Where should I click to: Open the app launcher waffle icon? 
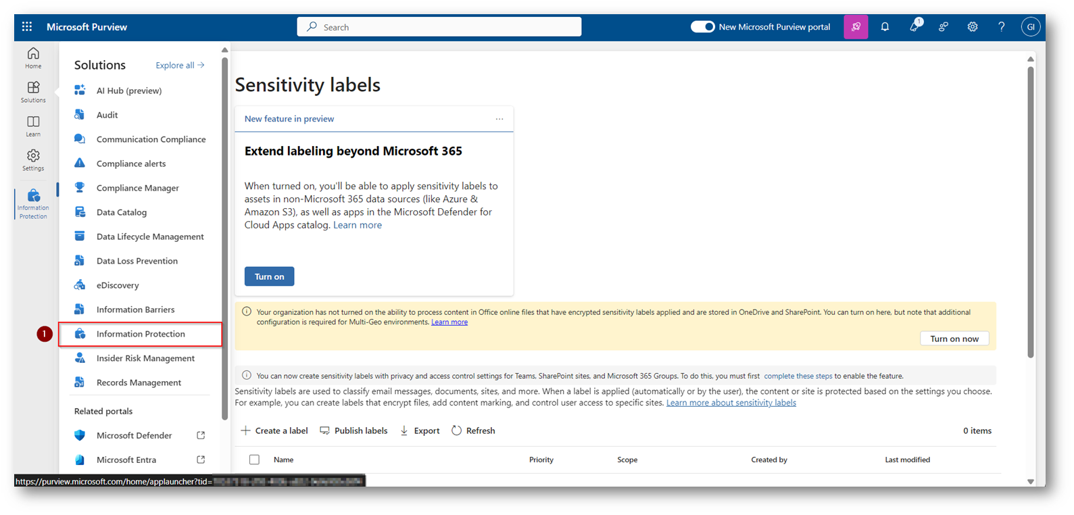(x=27, y=27)
